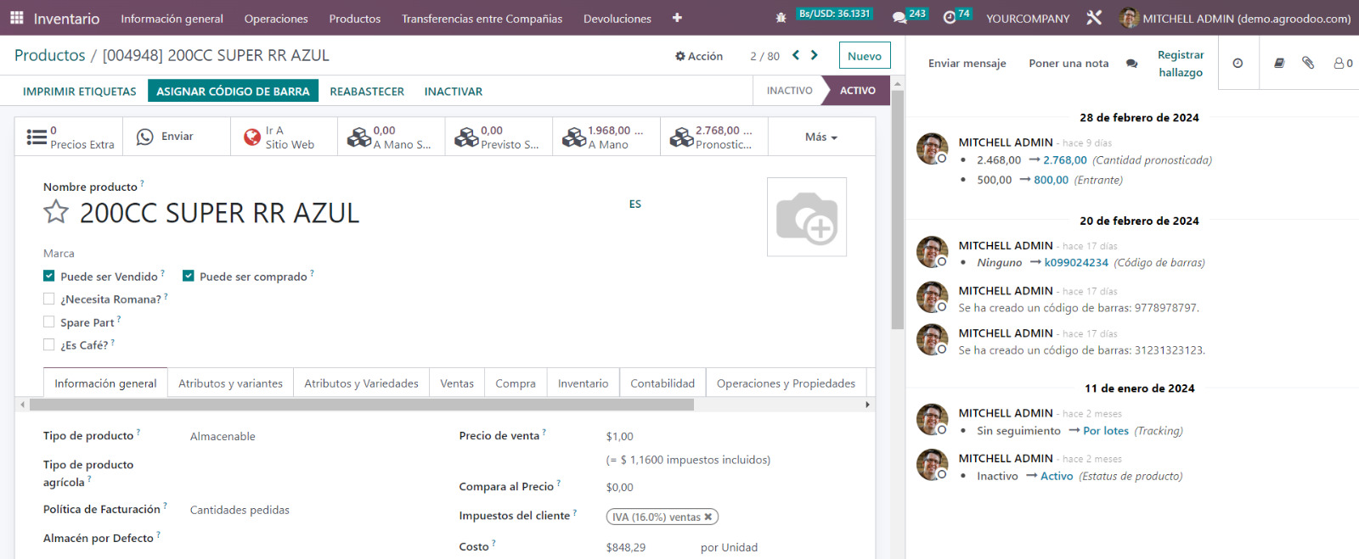Viewport: 1359px width, 559px height.
Task: Expand the Más dropdown
Action: [820, 137]
